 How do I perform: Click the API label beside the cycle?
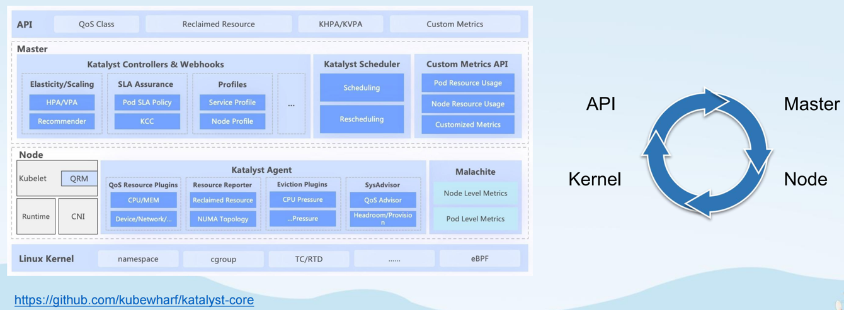tap(600, 104)
